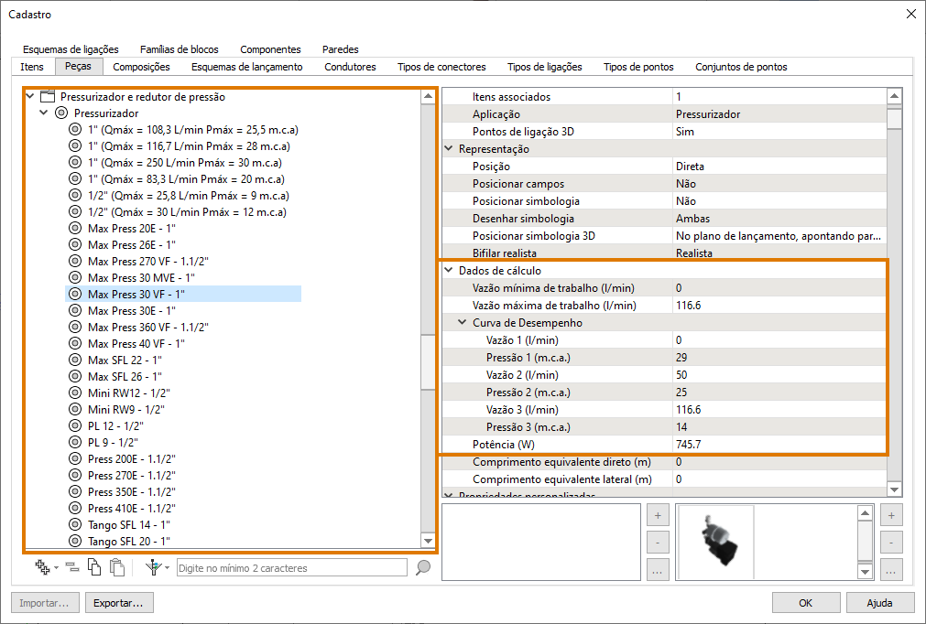Open the Paredes tab
This screenshot has height=624, width=926.
point(341,49)
